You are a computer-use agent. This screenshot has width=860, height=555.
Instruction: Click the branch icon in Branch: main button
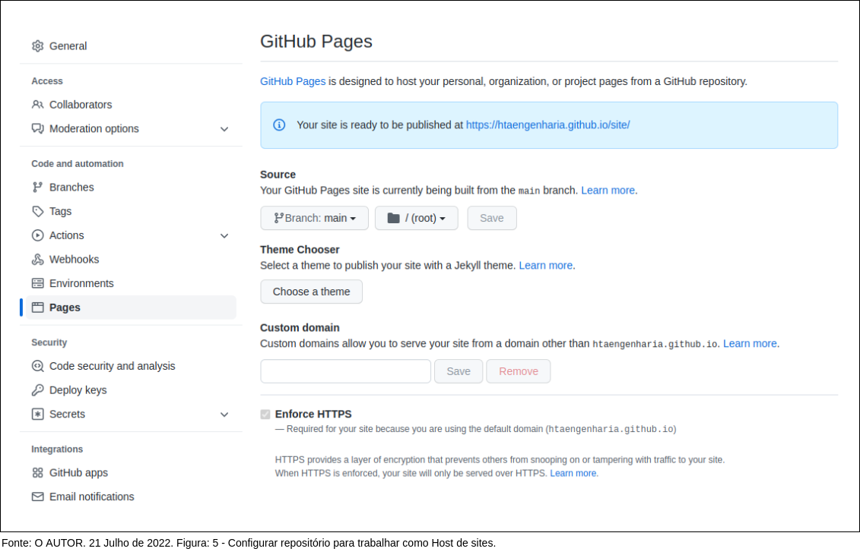[x=278, y=218]
